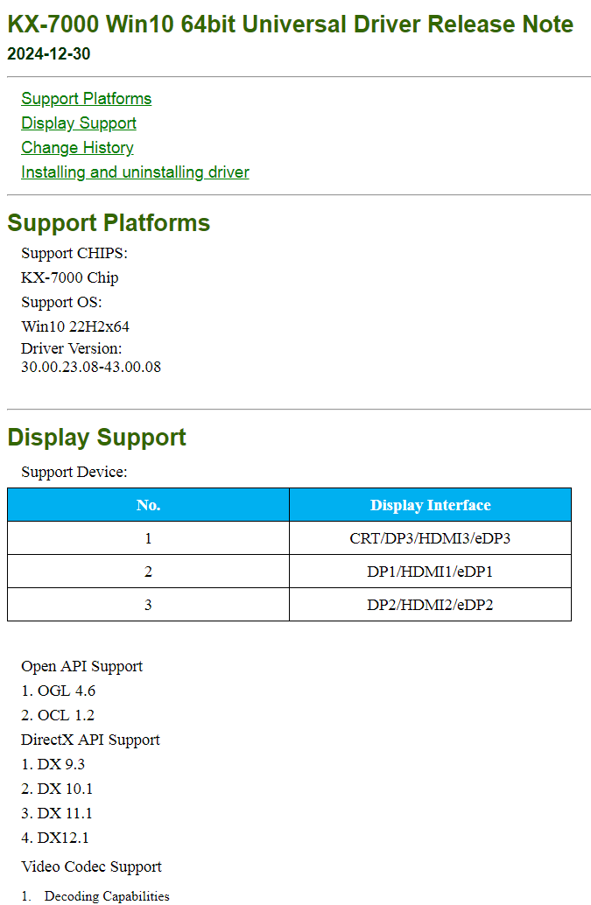Open the Installing and uninstalling driver link
Image resolution: width=591 pixels, height=905 pixels.
point(135,172)
